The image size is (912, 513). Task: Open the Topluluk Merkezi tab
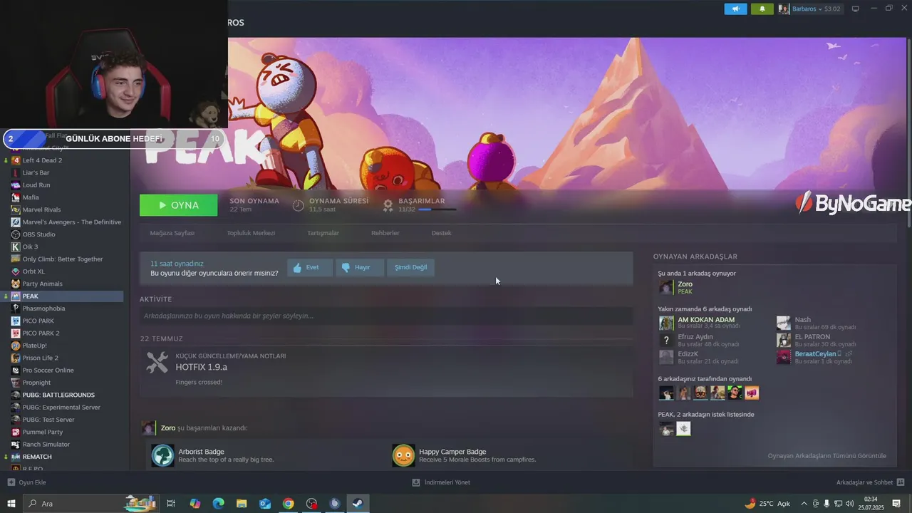click(x=251, y=233)
